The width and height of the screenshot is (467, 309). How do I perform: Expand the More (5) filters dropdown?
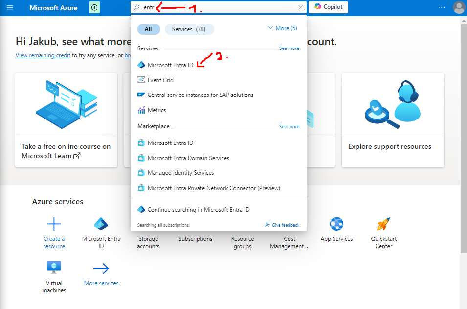[x=282, y=28]
